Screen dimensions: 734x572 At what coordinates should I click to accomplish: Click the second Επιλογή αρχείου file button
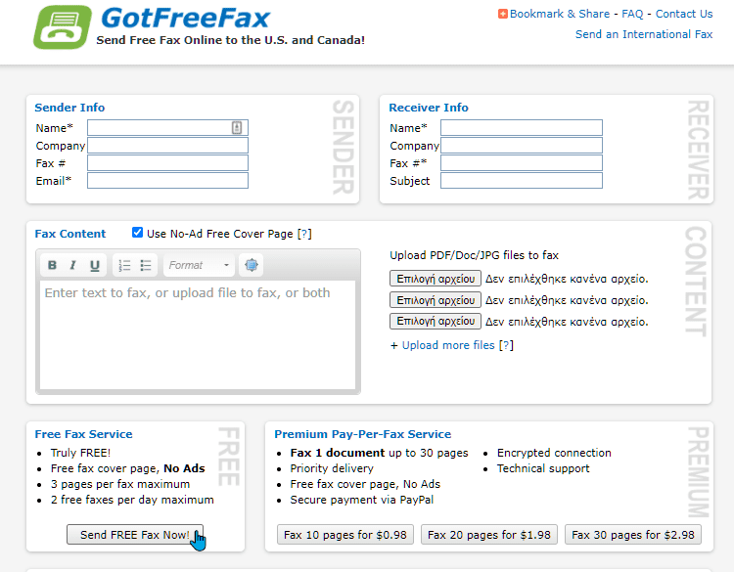pyautogui.click(x=436, y=300)
